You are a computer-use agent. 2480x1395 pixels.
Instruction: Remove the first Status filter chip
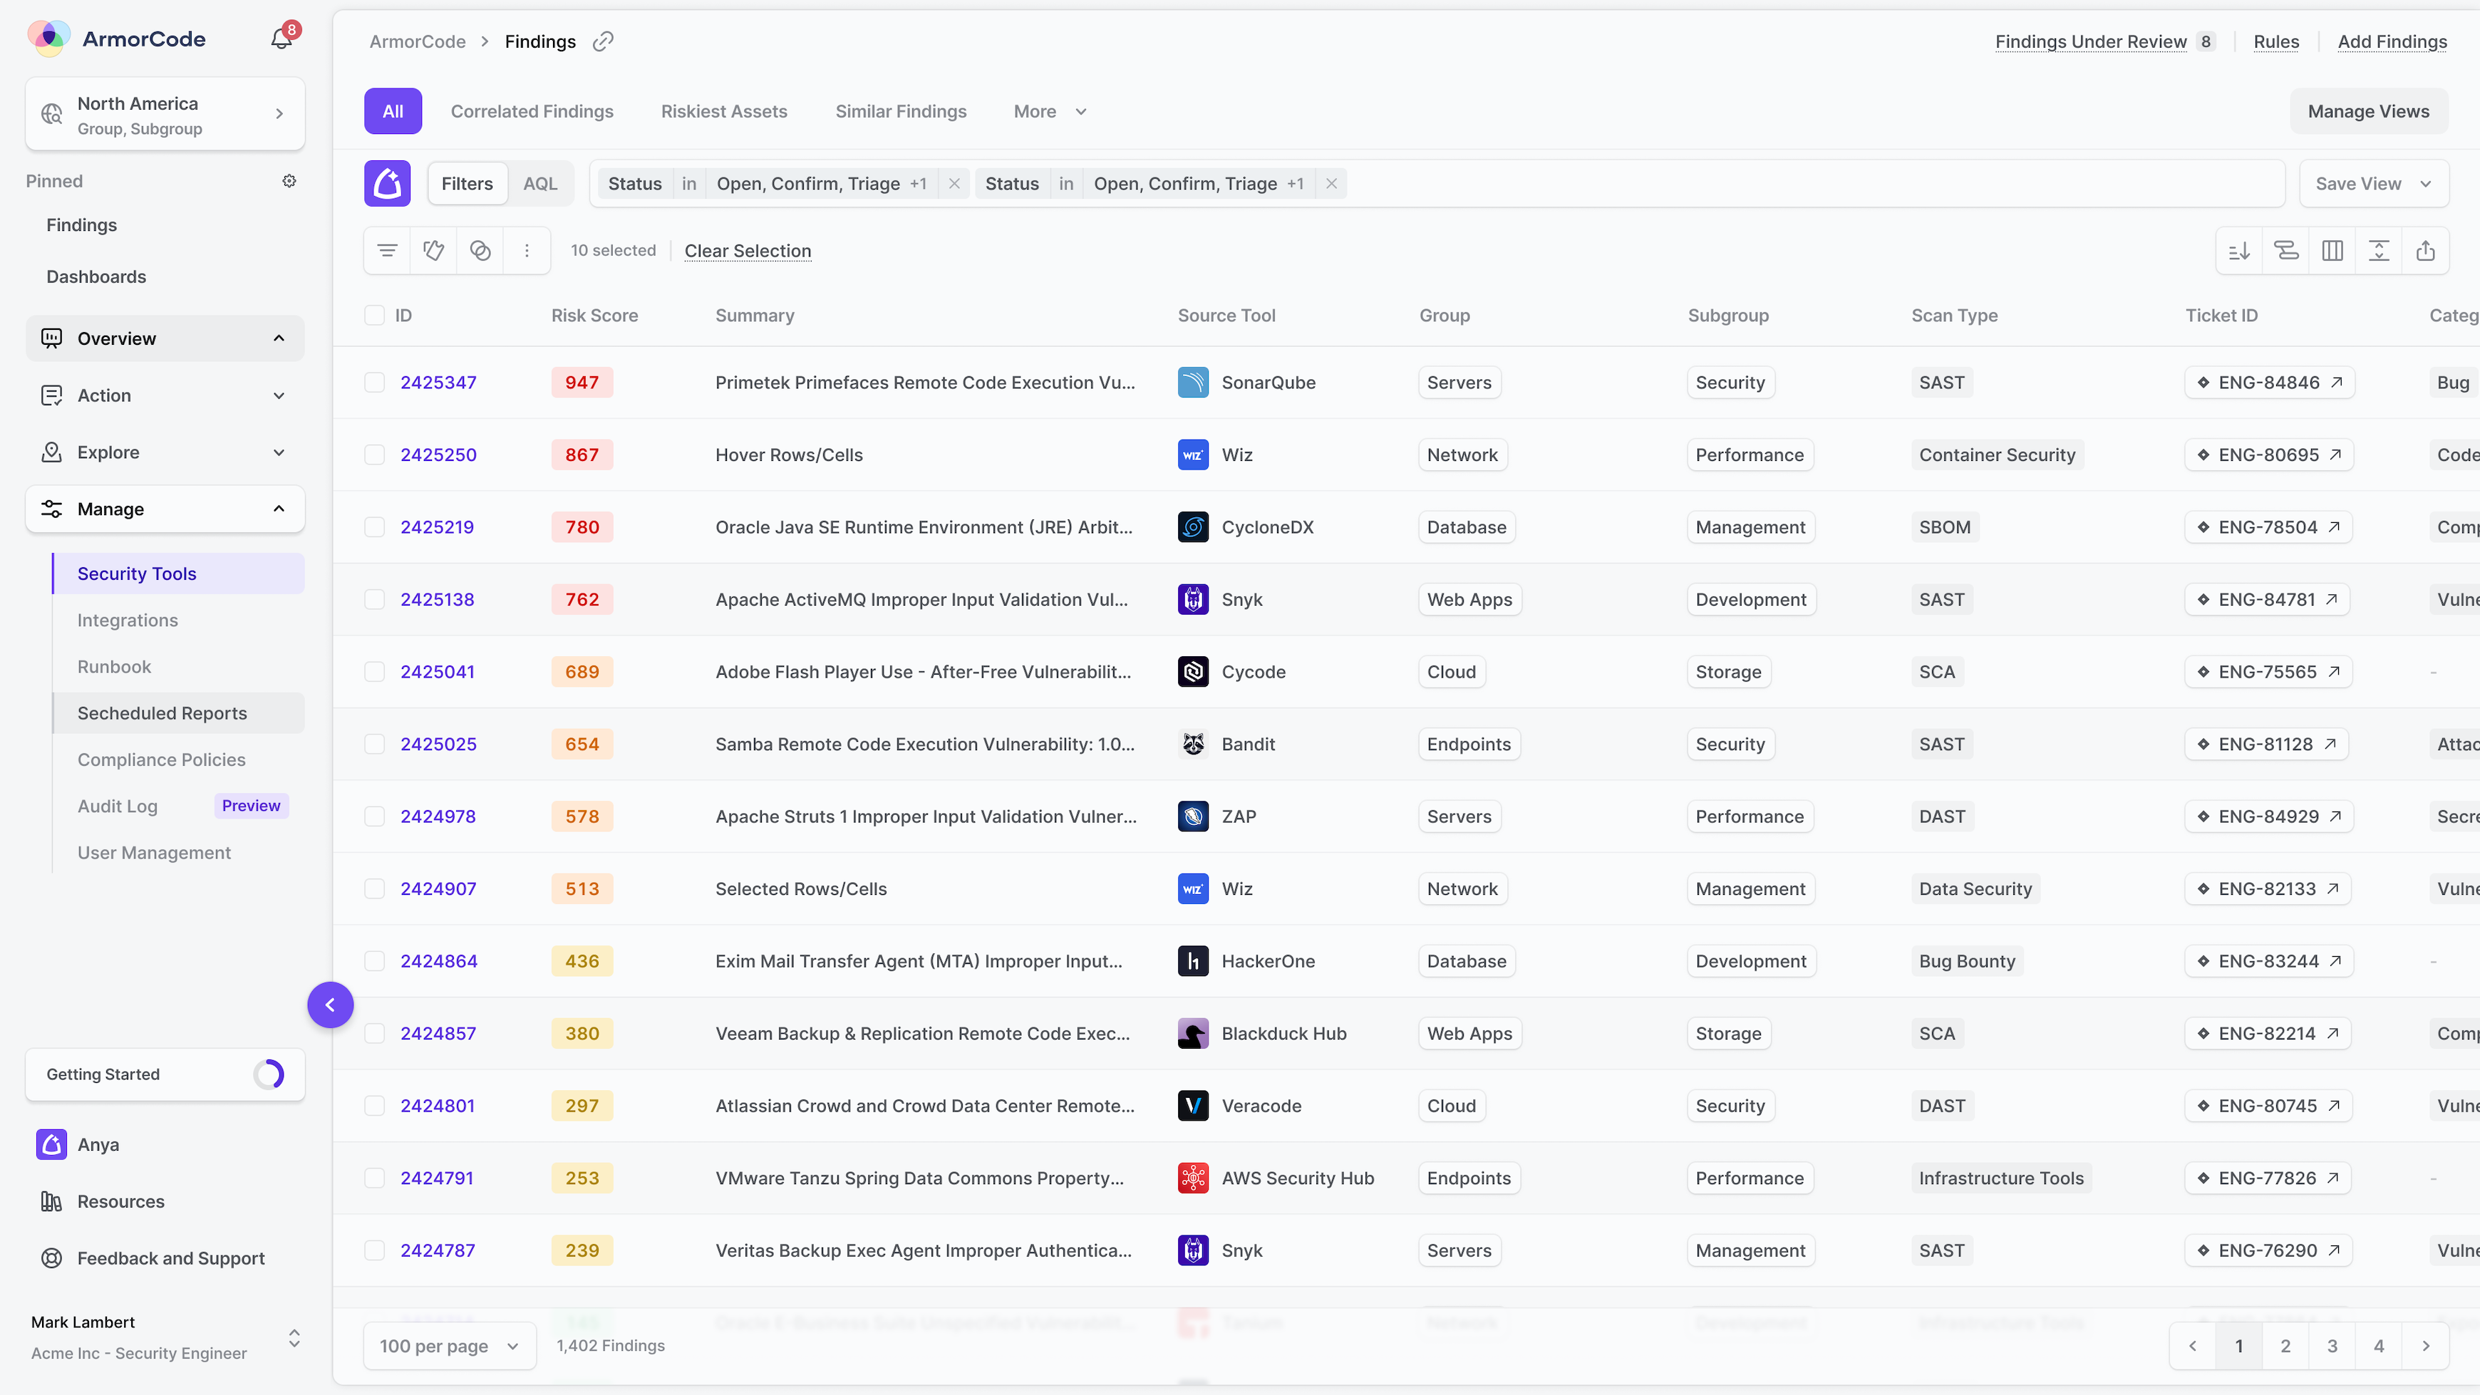tap(954, 183)
